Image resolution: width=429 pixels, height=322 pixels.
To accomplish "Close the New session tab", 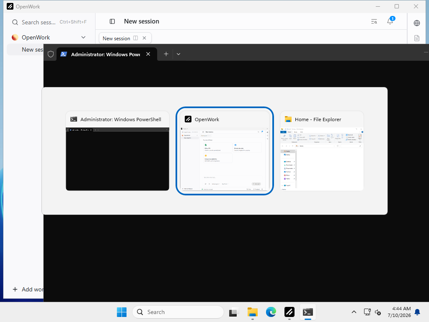I will [x=145, y=38].
